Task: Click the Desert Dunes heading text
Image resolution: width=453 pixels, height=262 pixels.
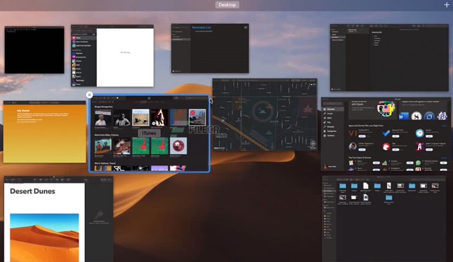Action: (x=33, y=191)
